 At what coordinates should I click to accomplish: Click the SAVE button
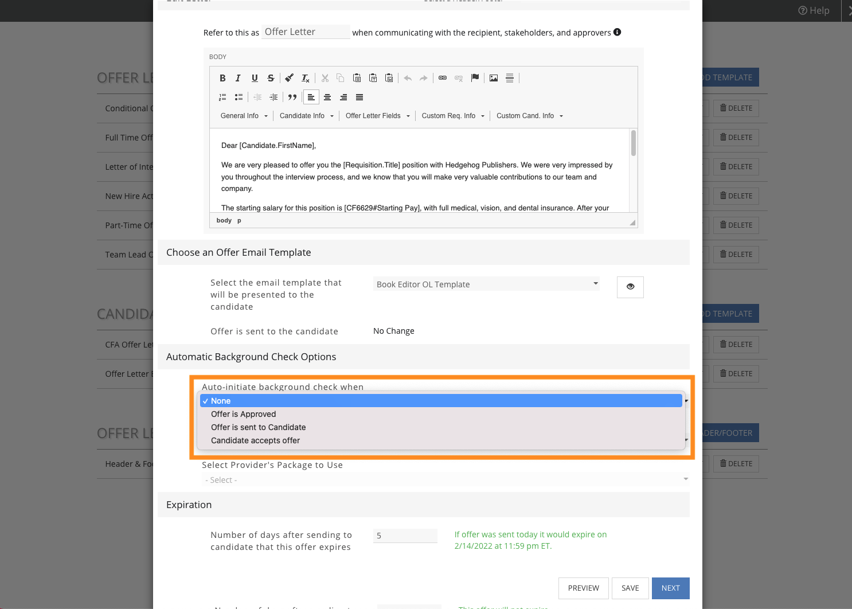coord(630,588)
